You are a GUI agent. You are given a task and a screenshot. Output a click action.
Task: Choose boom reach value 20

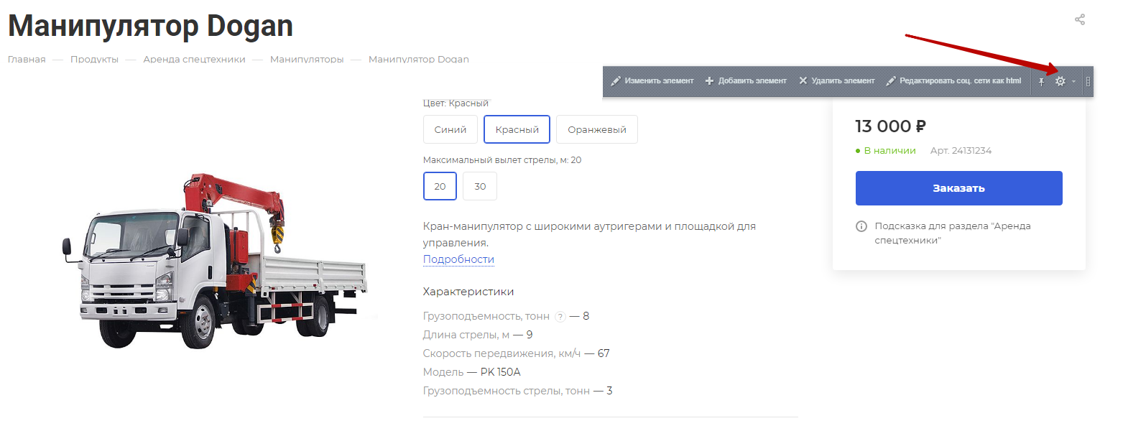click(440, 186)
